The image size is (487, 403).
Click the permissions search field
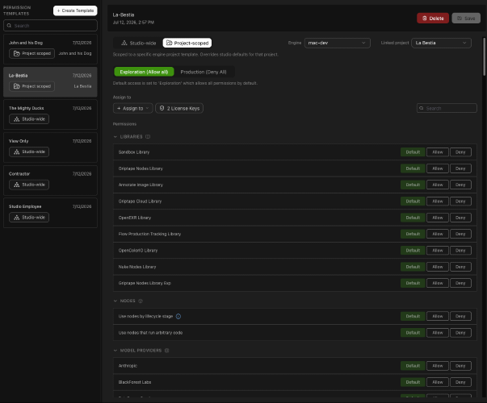coord(447,108)
